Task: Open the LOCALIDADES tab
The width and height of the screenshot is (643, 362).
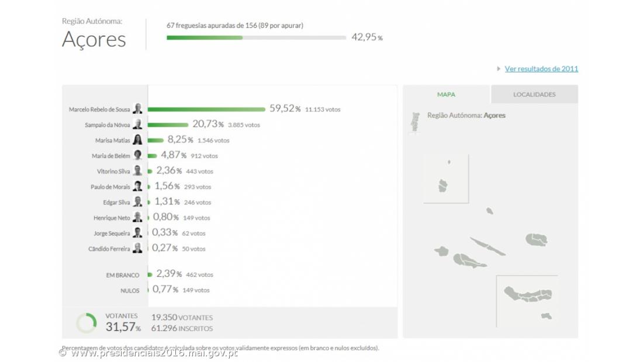Action: click(x=534, y=95)
